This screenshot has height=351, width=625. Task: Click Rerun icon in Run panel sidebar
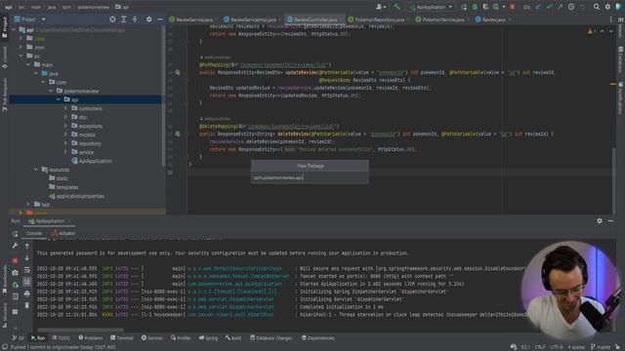[15, 234]
